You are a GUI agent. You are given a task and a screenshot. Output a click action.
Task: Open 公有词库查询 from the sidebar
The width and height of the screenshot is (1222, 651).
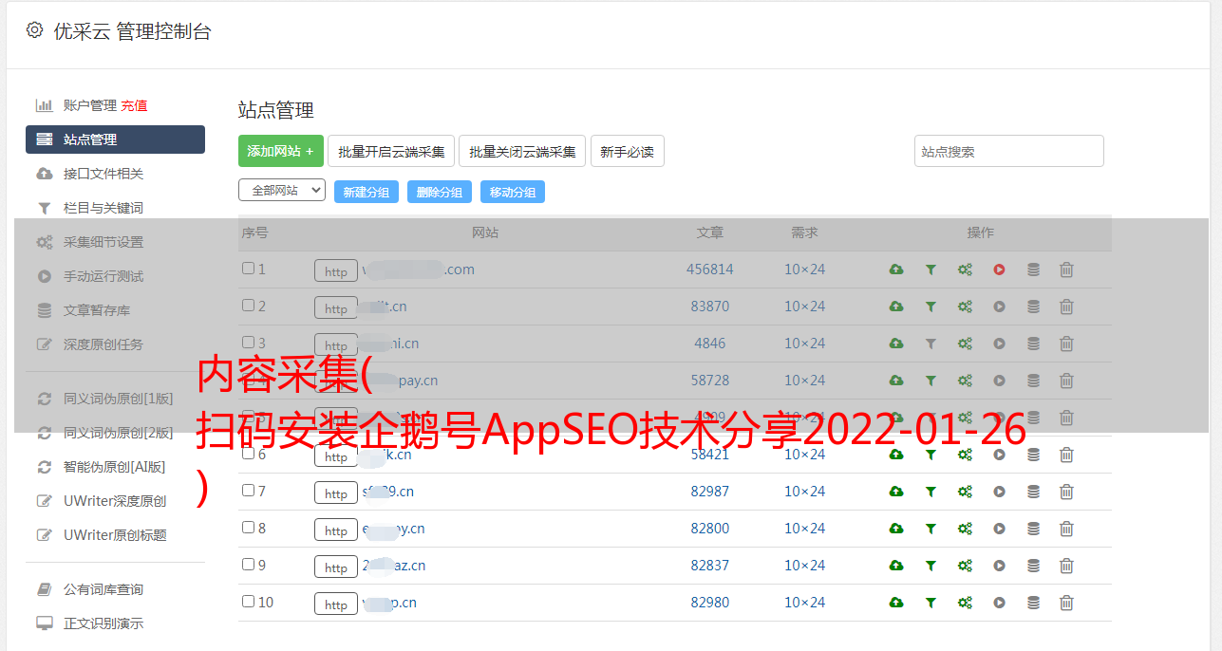tap(103, 589)
